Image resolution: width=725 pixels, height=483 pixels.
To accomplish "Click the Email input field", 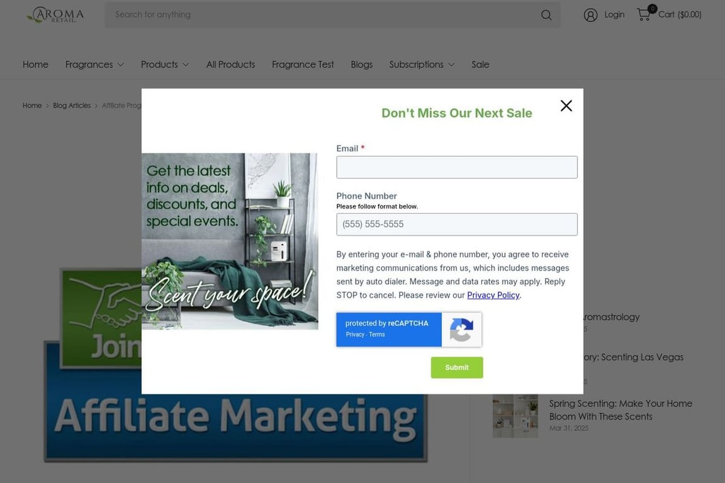I will click(456, 167).
